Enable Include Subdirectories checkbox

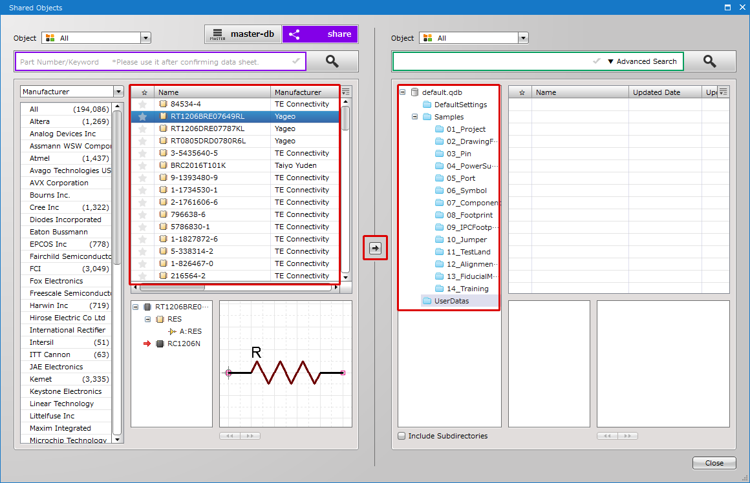pos(402,436)
